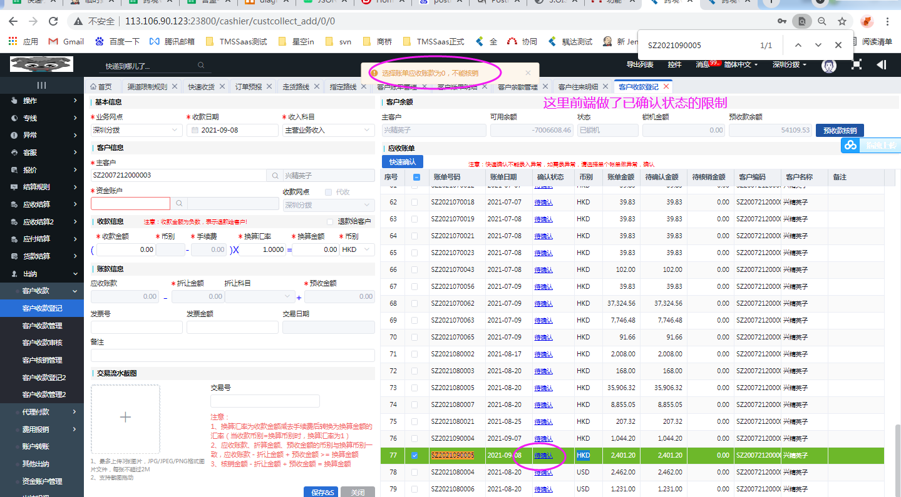The height and width of the screenshot is (497, 901).
Task: Bookmark this page with the star icon
Action: click(x=842, y=21)
